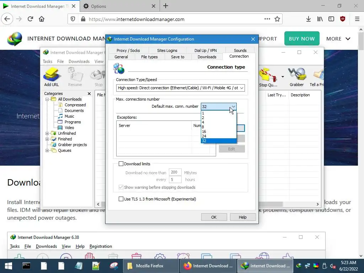
Task: Switch to the Sites Logins tab
Action: [167, 50]
